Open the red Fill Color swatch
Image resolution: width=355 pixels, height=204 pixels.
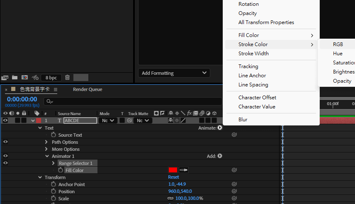click(x=173, y=170)
